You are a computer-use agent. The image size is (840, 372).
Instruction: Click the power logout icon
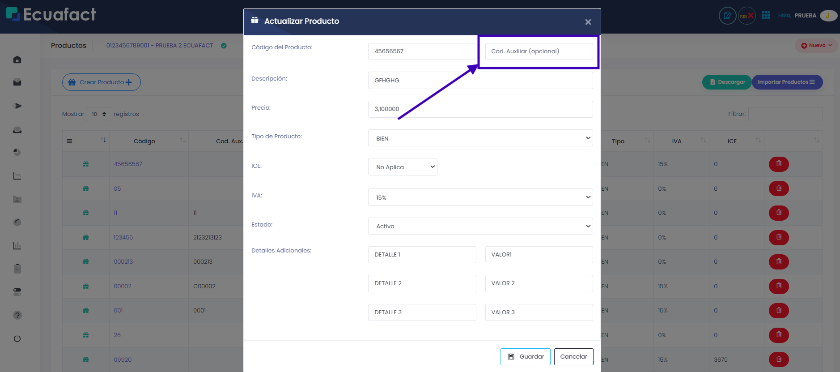point(17,338)
